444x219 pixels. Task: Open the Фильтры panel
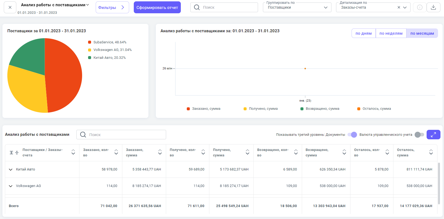click(112, 7)
